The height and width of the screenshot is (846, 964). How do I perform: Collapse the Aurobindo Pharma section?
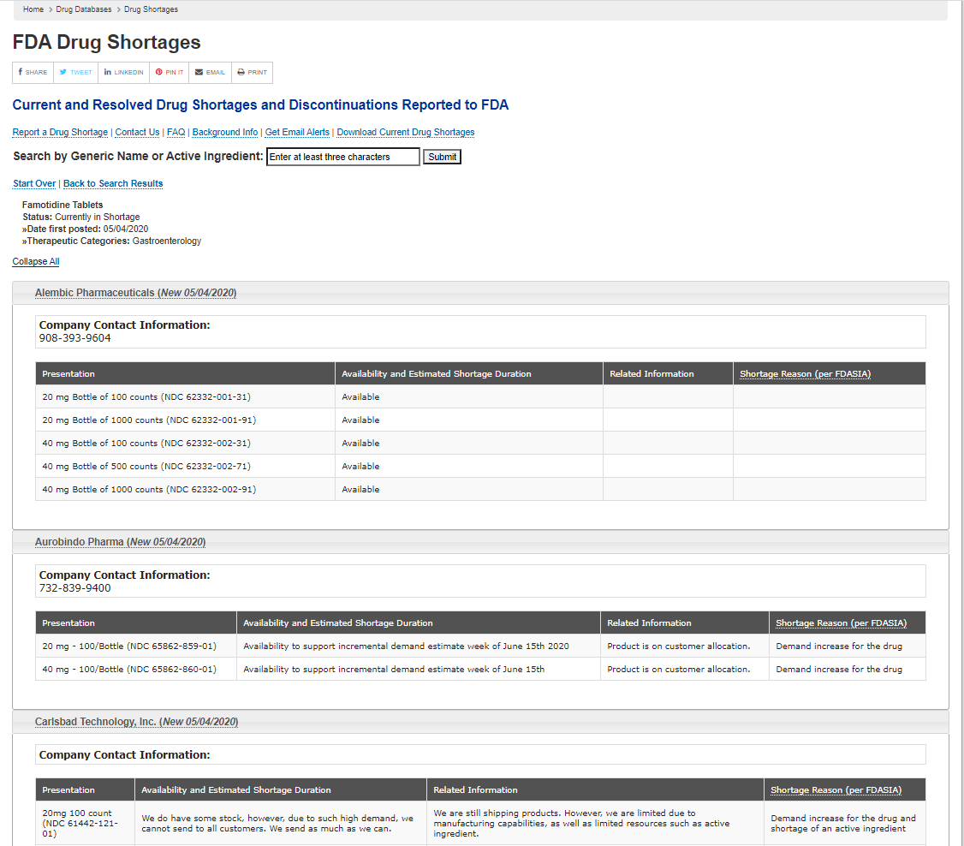pos(120,542)
